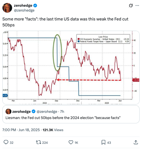
Task: View the 121.3K Views analytics
Action: [x=53, y=130]
